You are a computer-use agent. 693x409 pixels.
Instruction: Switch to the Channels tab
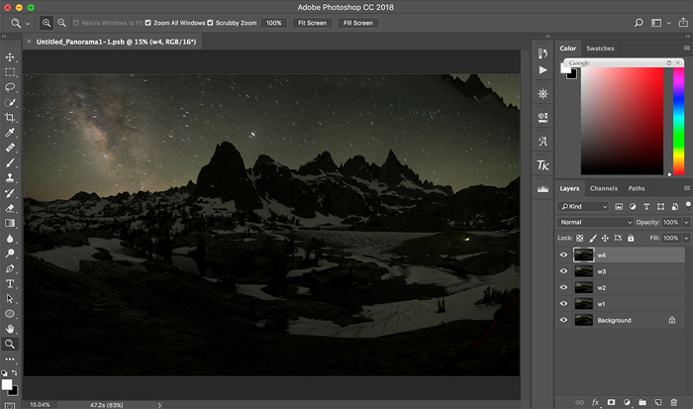(x=602, y=188)
